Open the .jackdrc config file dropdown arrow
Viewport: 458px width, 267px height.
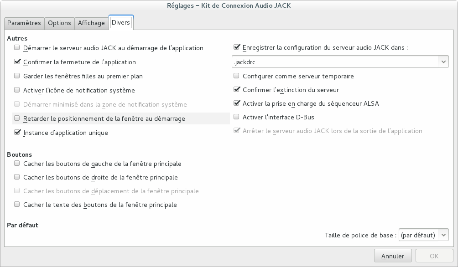pyautogui.click(x=443, y=62)
